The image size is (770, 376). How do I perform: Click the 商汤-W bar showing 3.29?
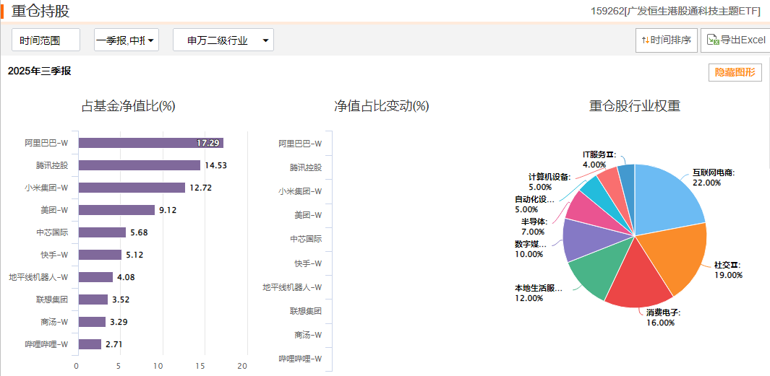(x=93, y=322)
